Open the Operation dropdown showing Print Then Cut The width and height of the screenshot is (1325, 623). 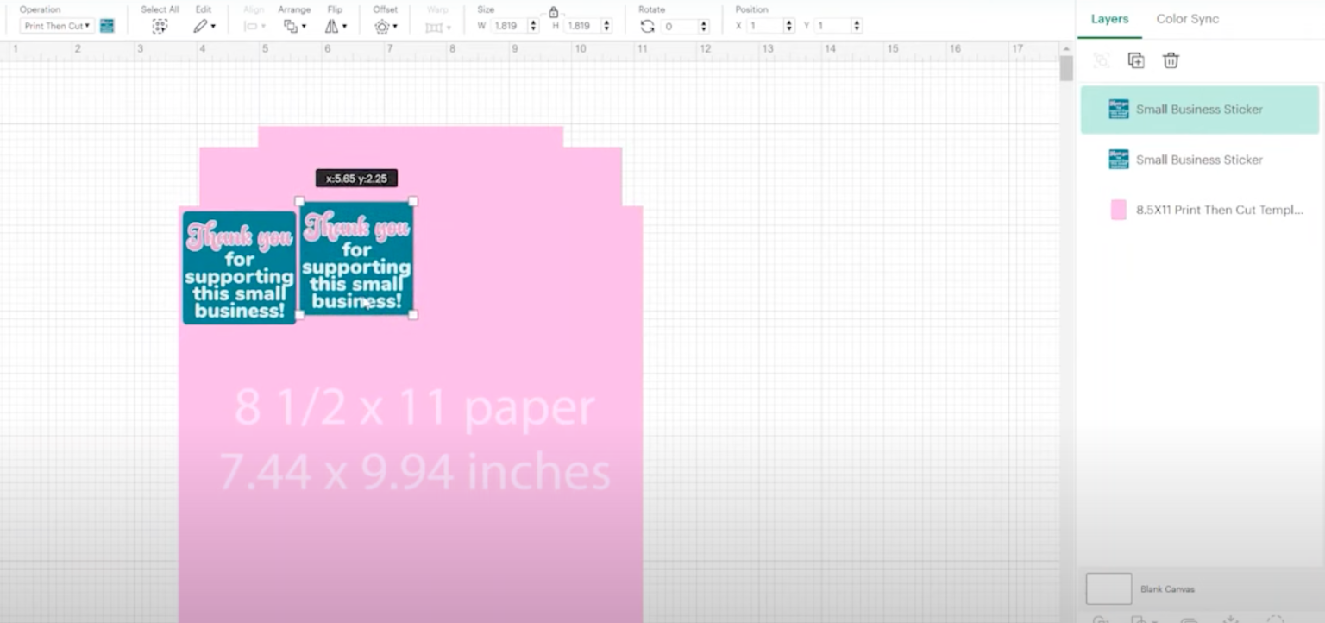coord(56,25)
